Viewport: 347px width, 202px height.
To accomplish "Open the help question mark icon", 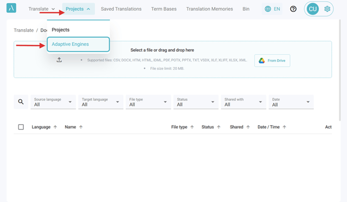I will 293,9.
